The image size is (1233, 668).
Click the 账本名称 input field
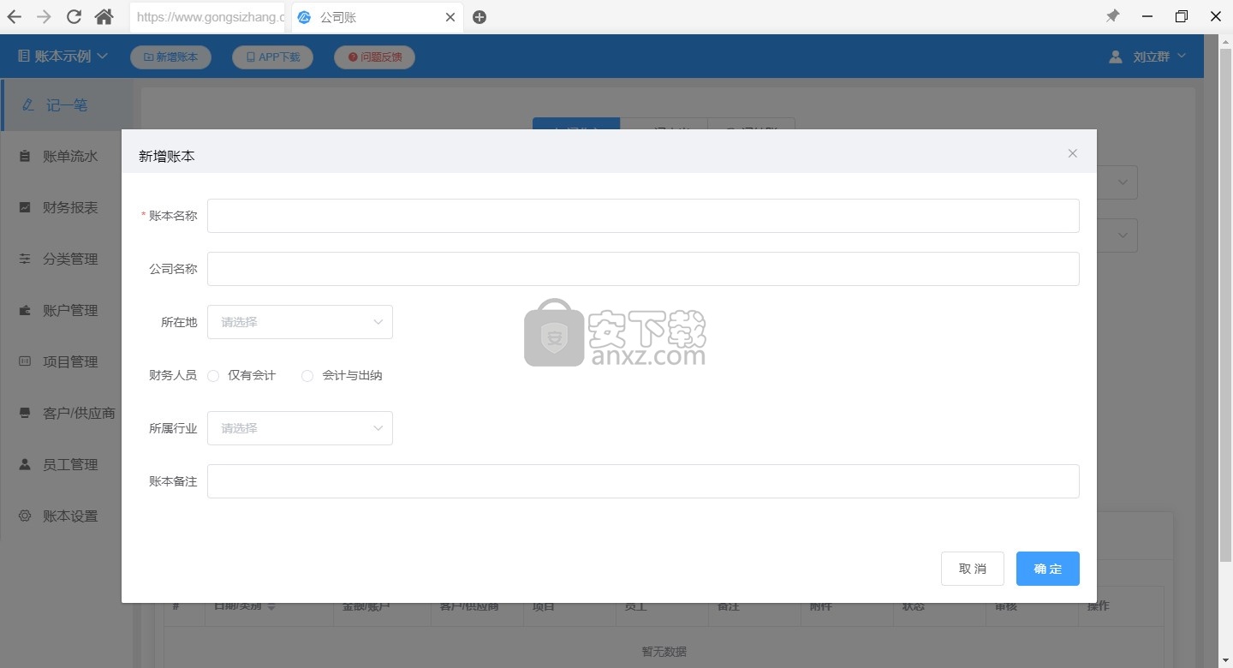coord(643,216)
